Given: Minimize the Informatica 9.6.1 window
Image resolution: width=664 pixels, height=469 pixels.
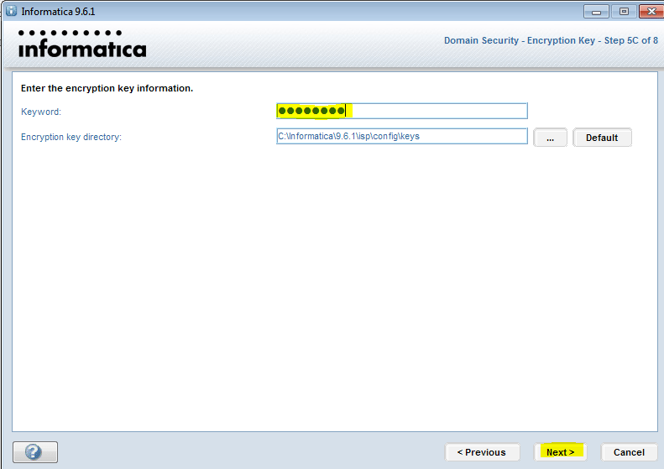Looking at the screenshot, I should click(x=596, y=12).
